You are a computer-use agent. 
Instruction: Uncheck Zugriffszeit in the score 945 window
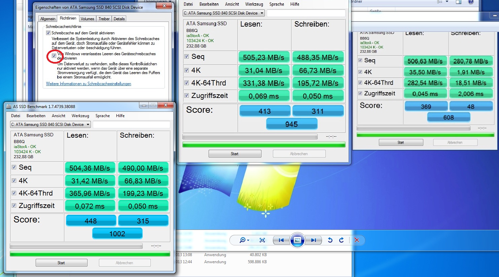coord(186,96)
